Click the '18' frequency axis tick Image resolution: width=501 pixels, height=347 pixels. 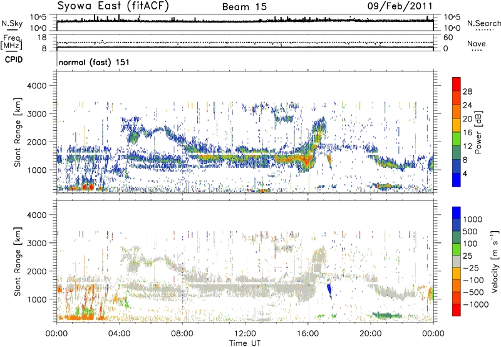coord(41,38)
